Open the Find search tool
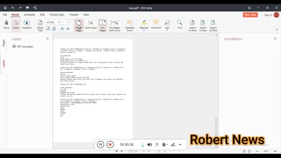 pyautogui.click(x=180, y=25)
